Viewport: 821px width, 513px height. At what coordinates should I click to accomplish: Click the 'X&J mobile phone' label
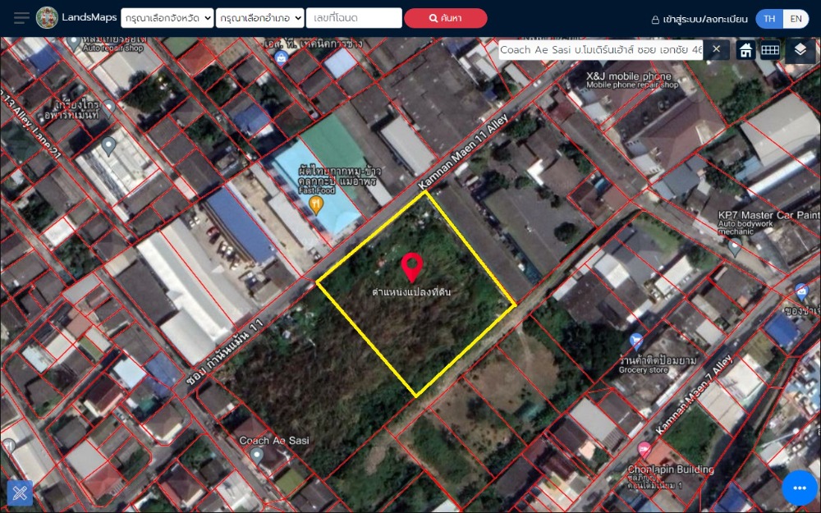click(629, 76)
